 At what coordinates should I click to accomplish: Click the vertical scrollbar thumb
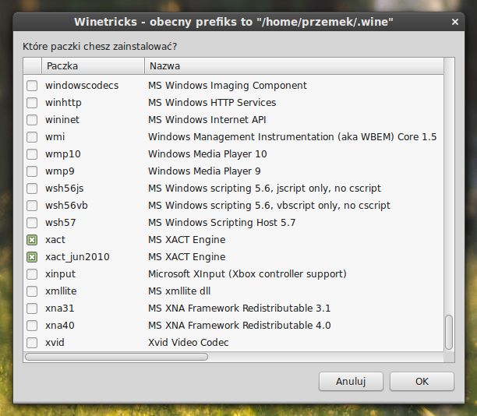point(449,333)
